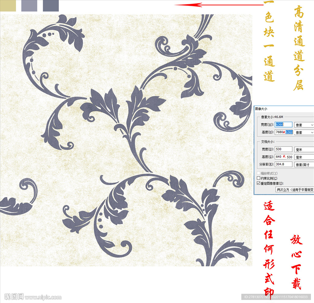Click the light gray-purple color swatch
This screenshot has width=314, height=303.
(x=29, y=6)
